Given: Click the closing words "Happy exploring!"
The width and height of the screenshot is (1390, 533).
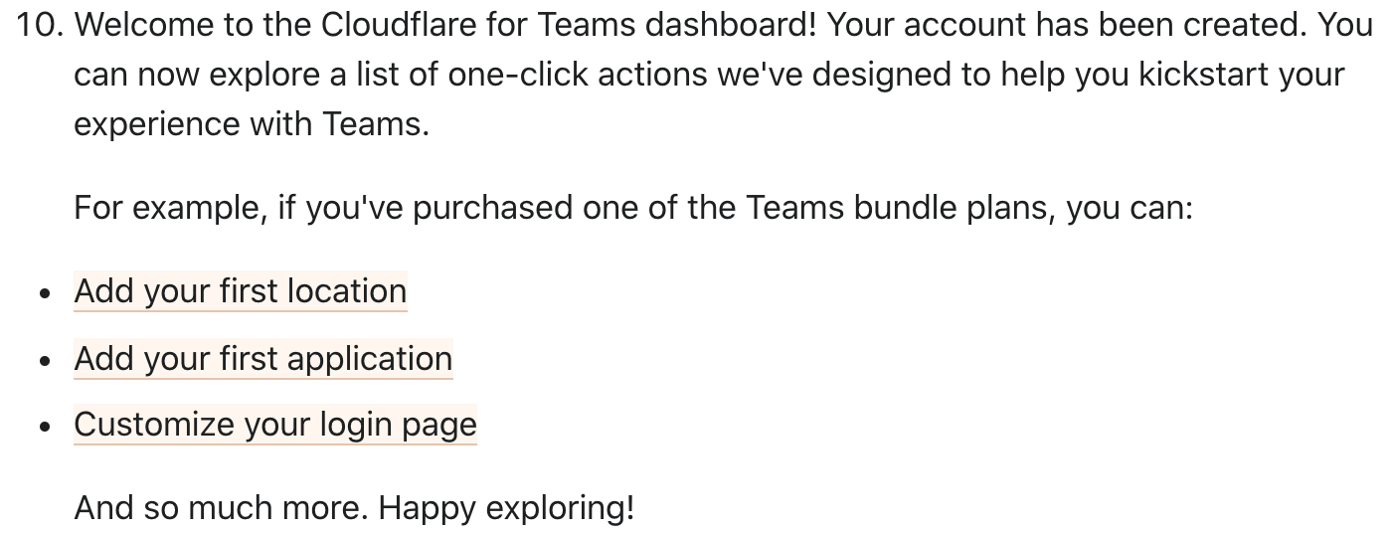Looking at the screenshot, I should click(x=506, y=508).
